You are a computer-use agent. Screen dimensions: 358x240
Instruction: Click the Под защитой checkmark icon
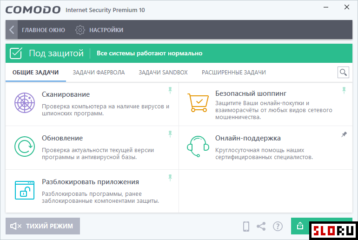[x=16, y=53]
